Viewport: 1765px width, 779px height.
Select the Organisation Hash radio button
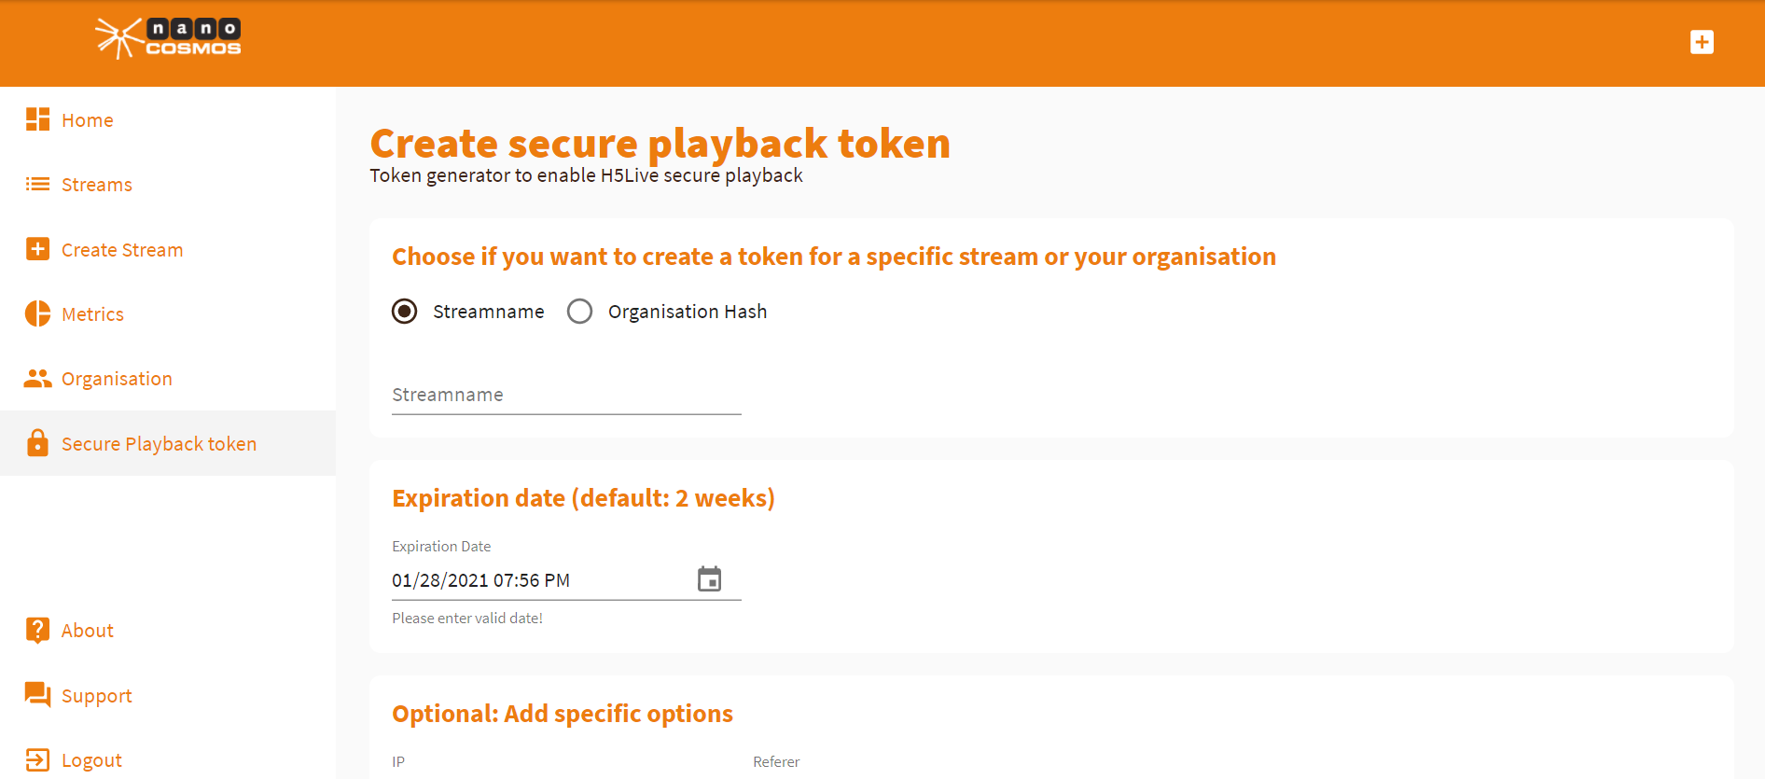tap(579, 311)
